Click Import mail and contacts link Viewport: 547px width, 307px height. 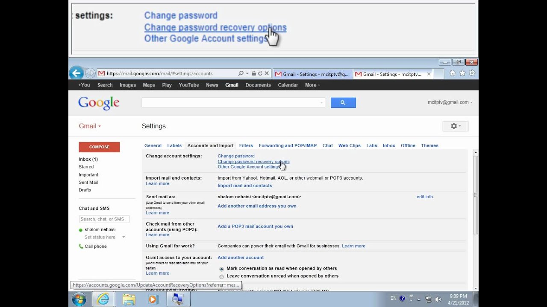click(x=245, y=185)
